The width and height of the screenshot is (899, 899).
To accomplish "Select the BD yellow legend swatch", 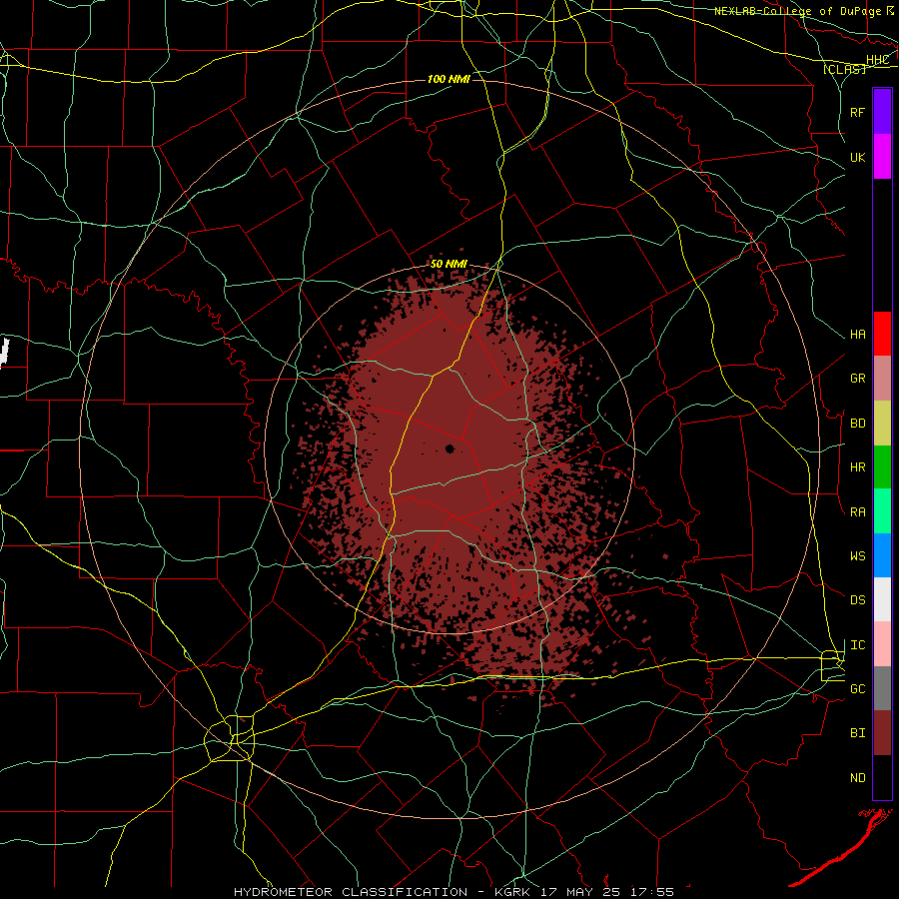I will [882, 424].
